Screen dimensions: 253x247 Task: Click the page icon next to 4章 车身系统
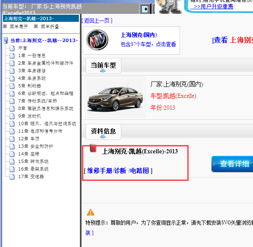12,79
